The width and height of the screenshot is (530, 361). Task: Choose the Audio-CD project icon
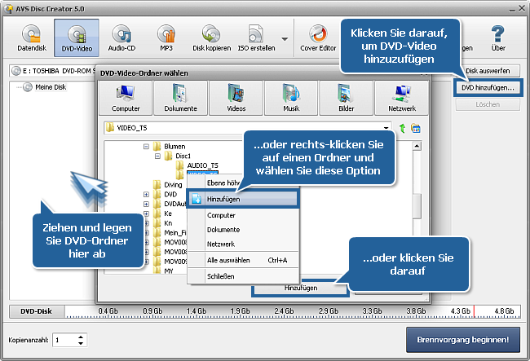[121, 37]
